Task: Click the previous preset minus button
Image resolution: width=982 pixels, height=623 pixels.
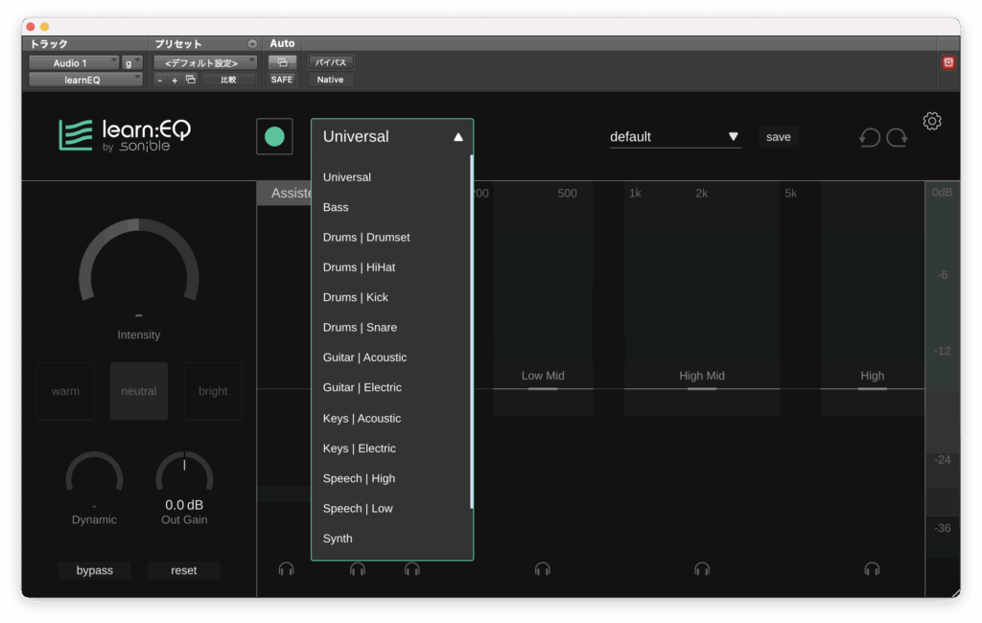Action: click(160, 81)
